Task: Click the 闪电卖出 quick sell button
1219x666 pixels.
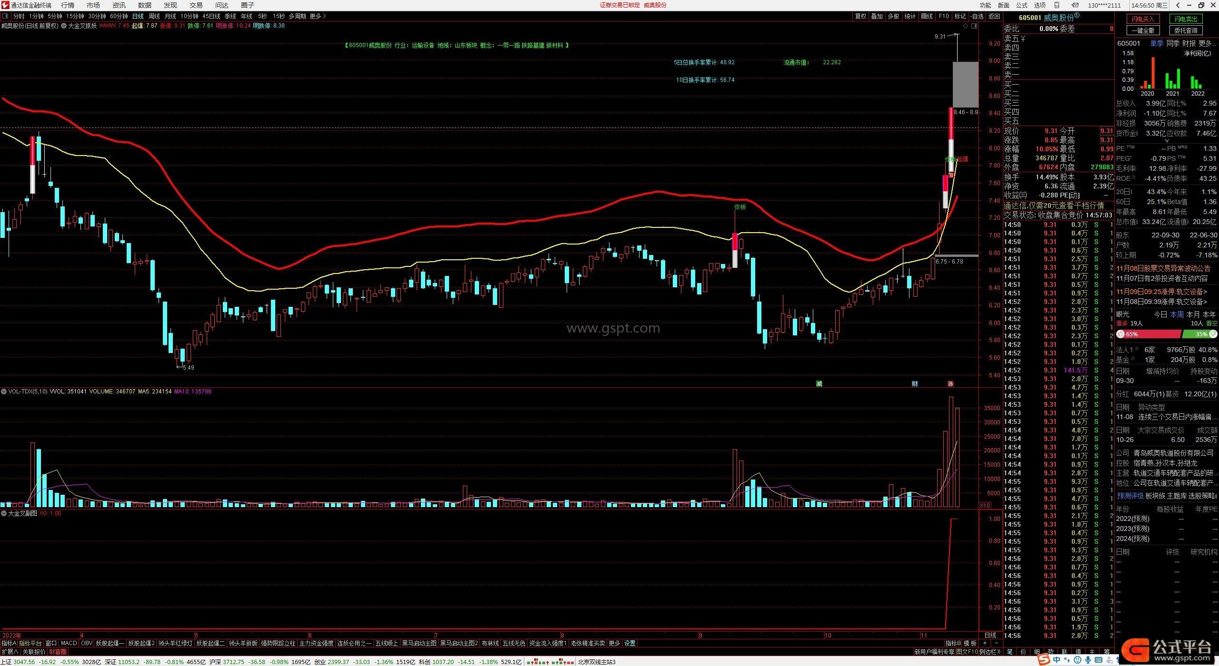Action: [x=1186, y=19]
